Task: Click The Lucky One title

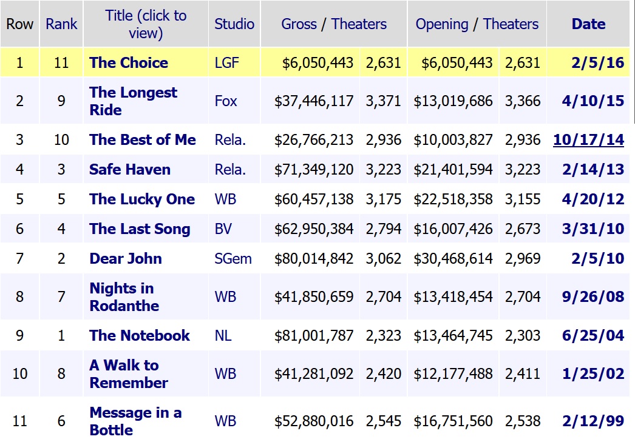Action: click(142, 199)
